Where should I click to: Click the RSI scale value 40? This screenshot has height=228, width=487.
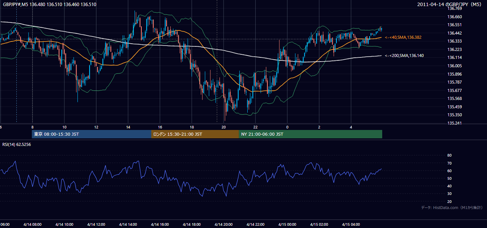pos(449,186)
